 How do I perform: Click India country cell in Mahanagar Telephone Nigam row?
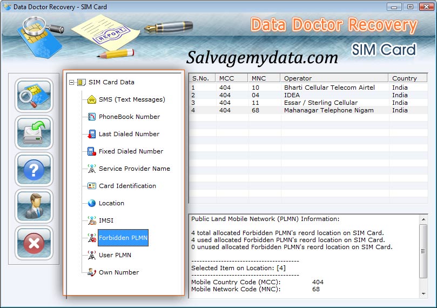pyautogui.click(x=400, y=110)
